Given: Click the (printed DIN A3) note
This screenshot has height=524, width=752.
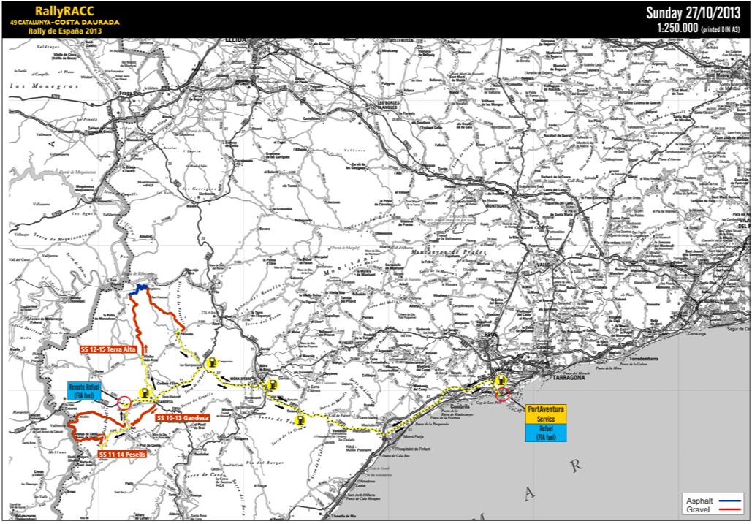Looking at the screenshot, I should point(721,29).
